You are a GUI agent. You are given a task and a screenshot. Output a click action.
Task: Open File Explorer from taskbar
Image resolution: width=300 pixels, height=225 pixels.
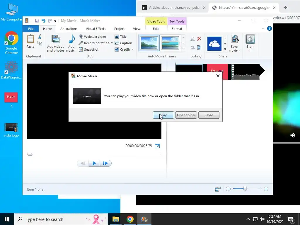tap(115, 219)
